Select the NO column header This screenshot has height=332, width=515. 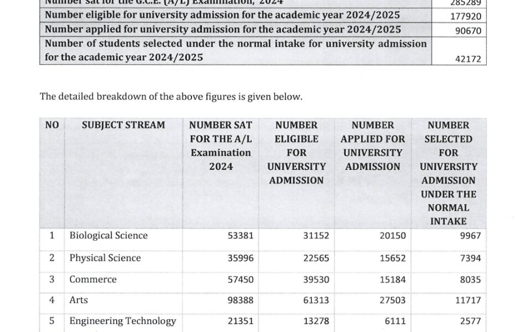[x=51, y=125]
